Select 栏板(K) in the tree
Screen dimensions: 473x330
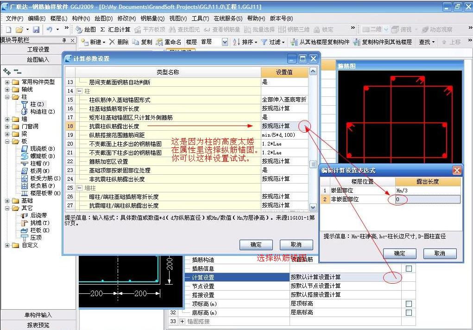(x=36, y=230)
